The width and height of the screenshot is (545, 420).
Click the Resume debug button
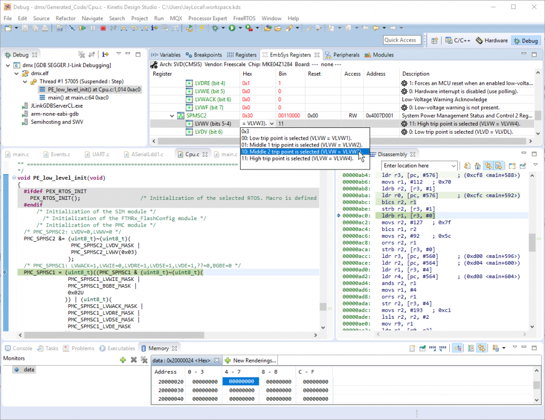pyautogui.click(x=82, y=28)
